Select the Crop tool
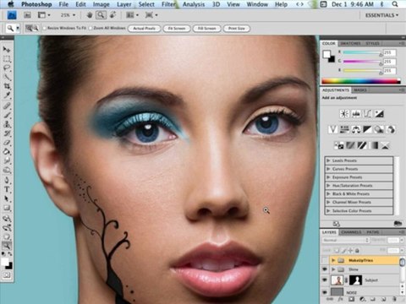The width and height of the screenshot is (406, 304). (x=7, y=86)
